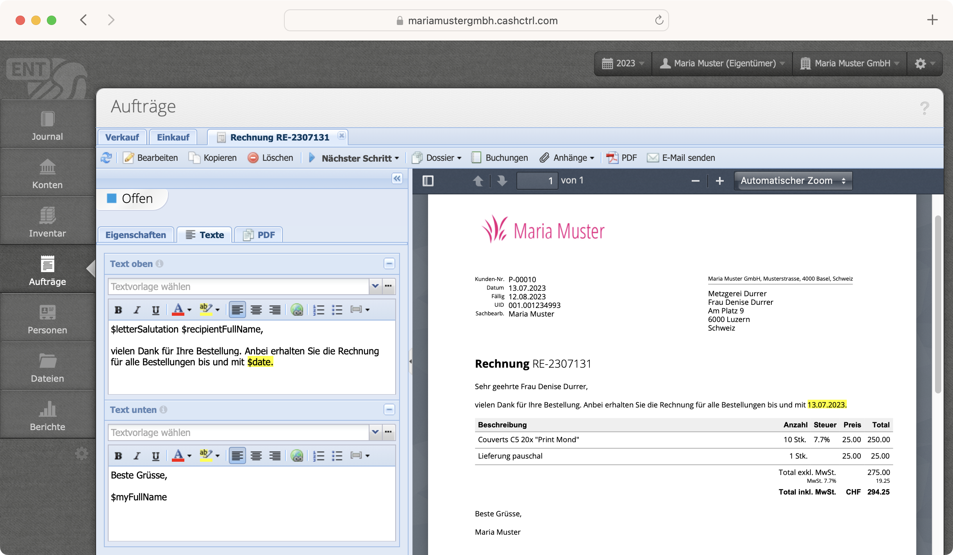Toggle bold in the Text oben editor
Viewport: 953px width, 555px height.
pos(118,310)
